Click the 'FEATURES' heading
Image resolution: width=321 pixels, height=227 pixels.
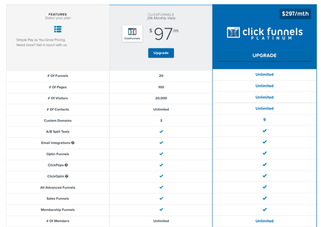58,14
